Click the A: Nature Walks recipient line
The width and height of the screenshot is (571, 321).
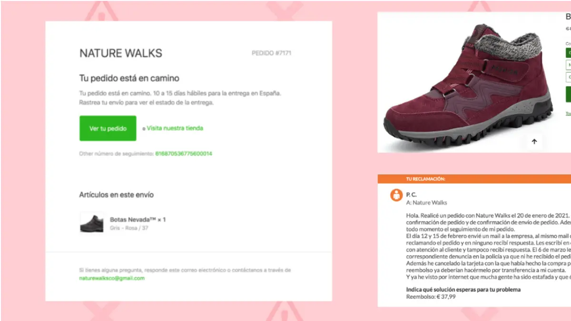426,203
